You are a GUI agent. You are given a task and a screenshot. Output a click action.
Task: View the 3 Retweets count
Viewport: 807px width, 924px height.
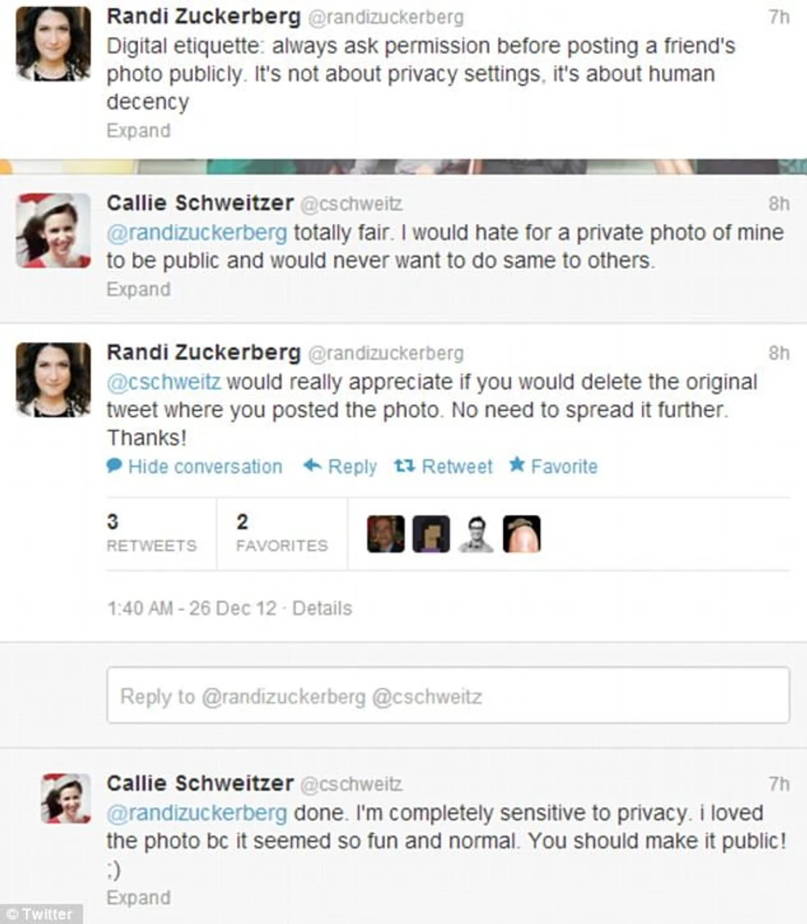151,532
